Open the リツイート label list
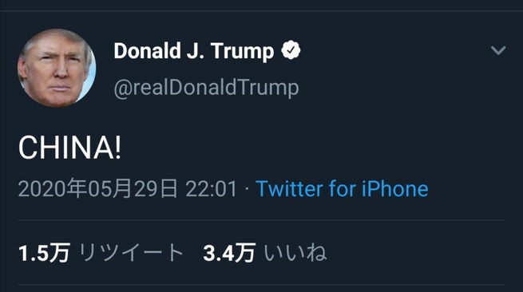523x292 pixels. point(131,253)
